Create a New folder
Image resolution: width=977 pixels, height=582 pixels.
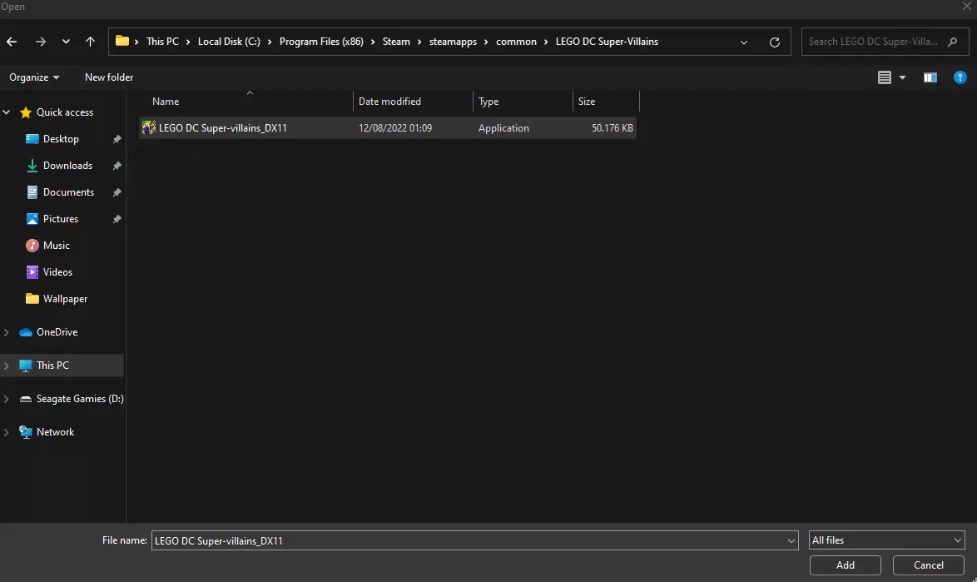109,77
